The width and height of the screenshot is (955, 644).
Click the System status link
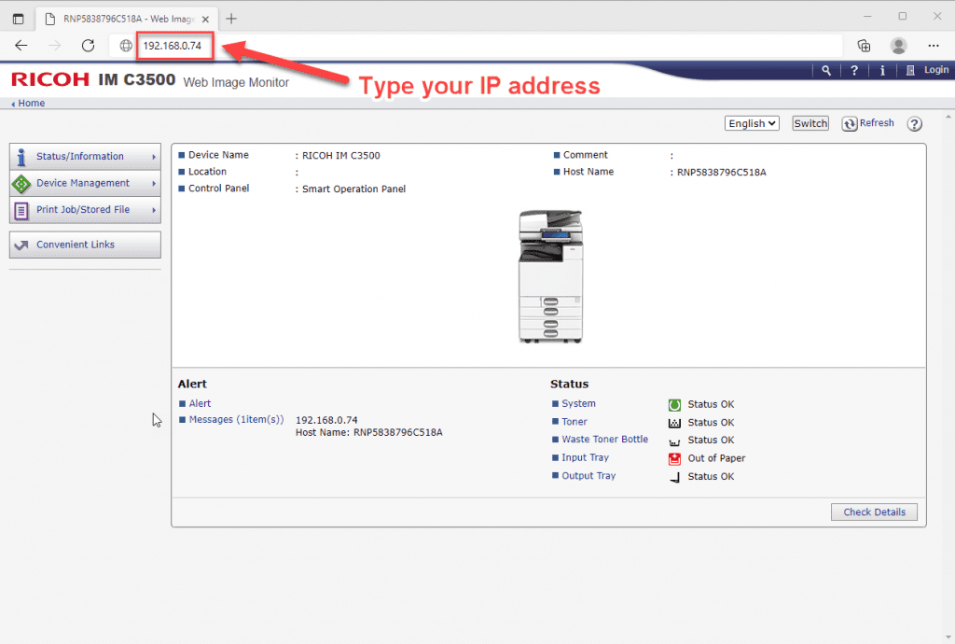[x=578, y=403]
